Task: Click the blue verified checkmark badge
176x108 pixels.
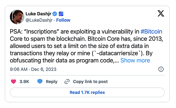Action: coord(55,14)
